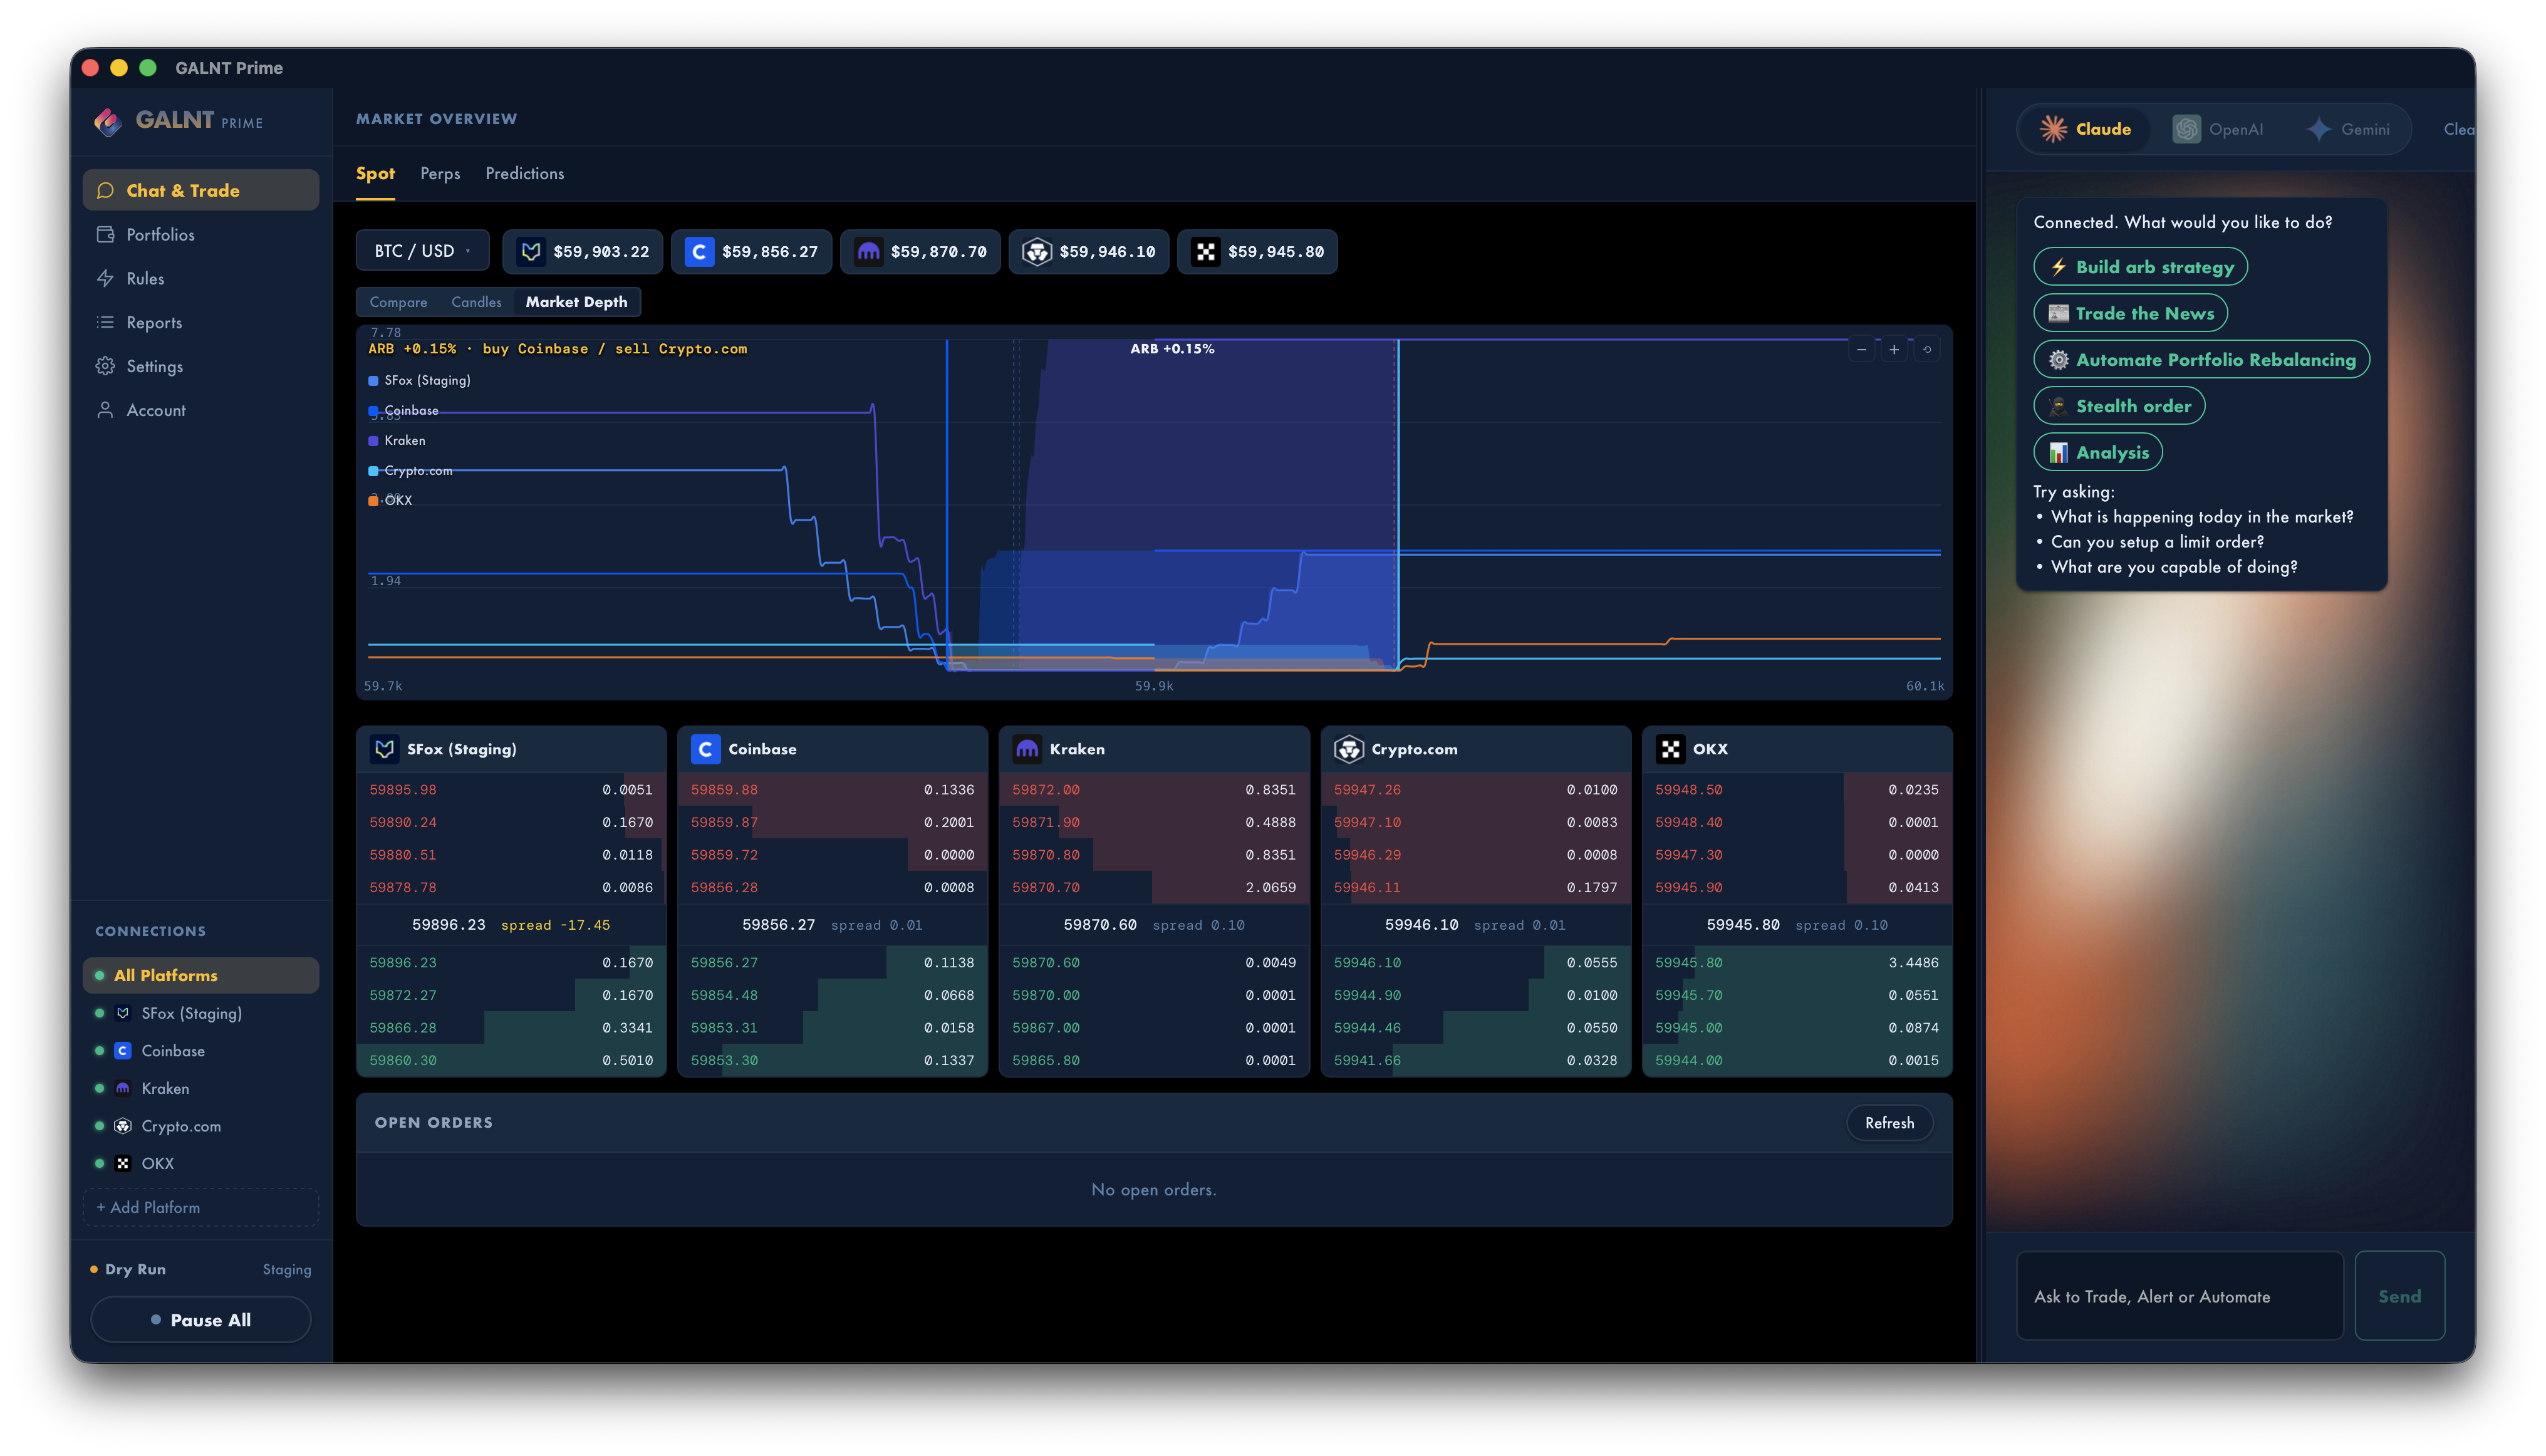The height and width of the screenshot is (1456, 2546).
Task: Click the Crypto.com ask row priced 59946.11
Action: 1475,887
